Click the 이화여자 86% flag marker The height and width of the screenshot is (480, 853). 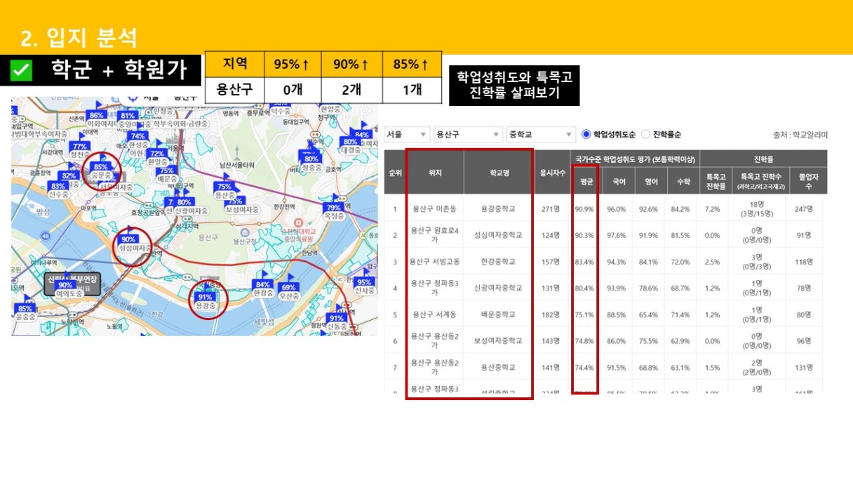tap(97, 115)
